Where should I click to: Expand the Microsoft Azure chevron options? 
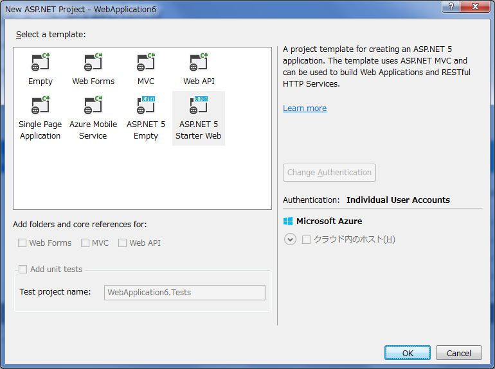(290, 239)
